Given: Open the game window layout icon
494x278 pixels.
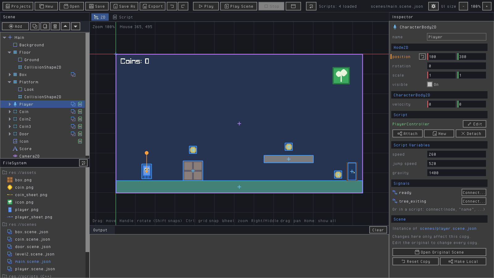Looking at the screenshot, I should [293, 6].
